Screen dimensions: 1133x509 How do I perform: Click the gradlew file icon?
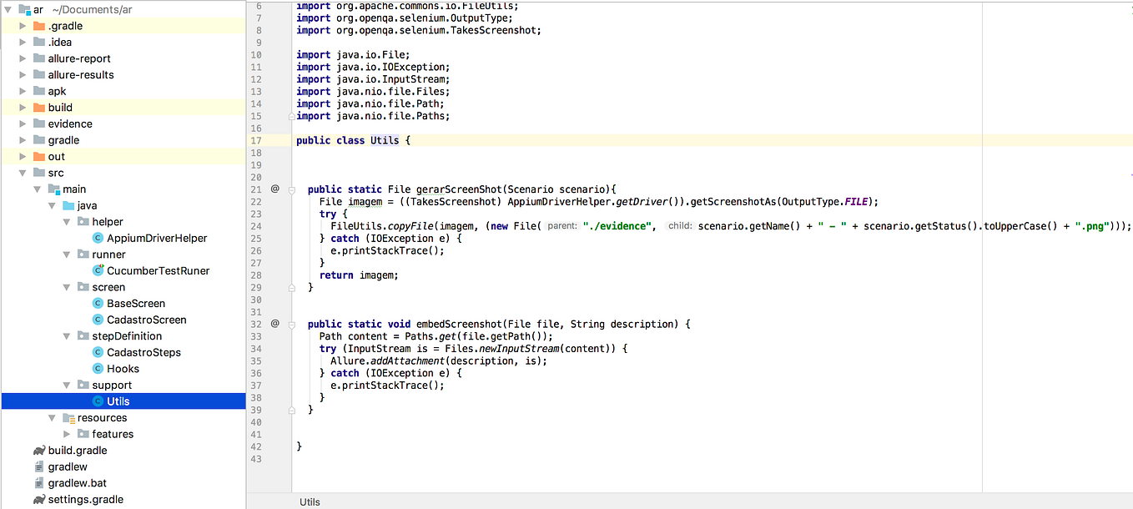(39, 466)
